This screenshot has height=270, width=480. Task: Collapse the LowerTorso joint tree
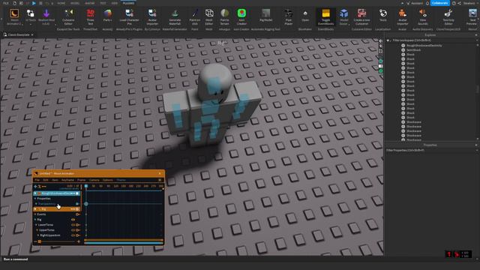36,225
